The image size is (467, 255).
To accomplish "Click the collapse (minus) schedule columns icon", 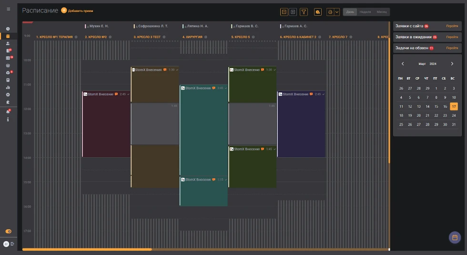I will [284, 12].
